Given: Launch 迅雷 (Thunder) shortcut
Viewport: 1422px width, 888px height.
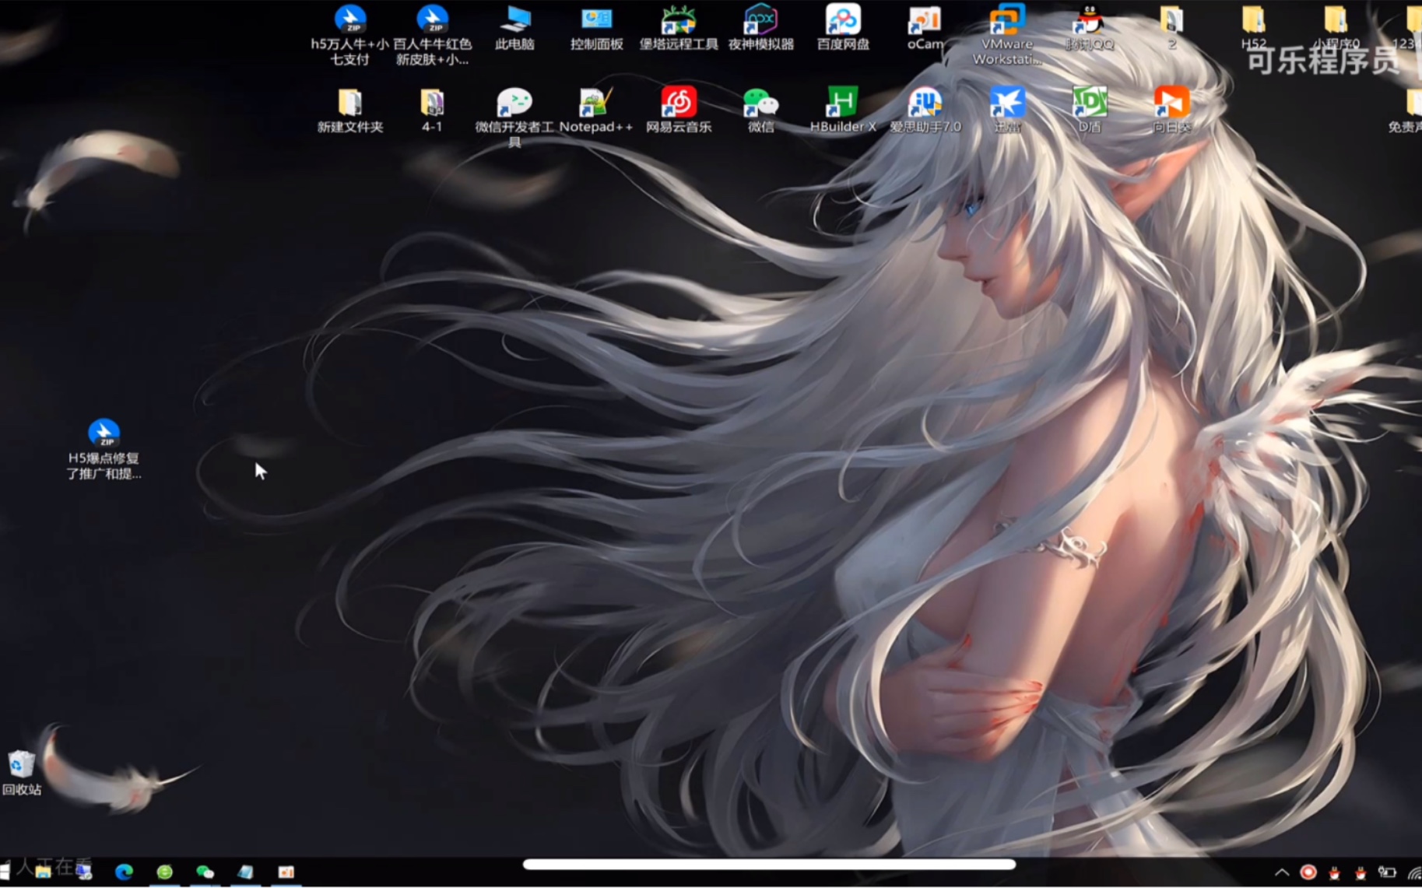Looking at the screenshot, I should (x=1007, y=111).
